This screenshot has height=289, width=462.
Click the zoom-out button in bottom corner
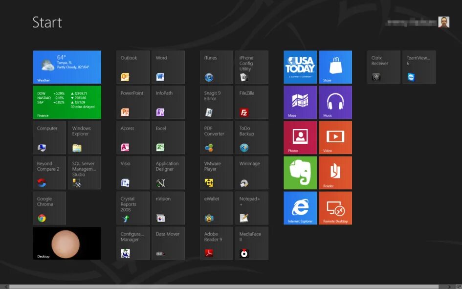pos(459,287)
